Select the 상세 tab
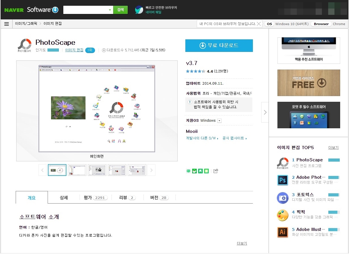The height and width of the screenshot is (254, 349). pos(64,198)
